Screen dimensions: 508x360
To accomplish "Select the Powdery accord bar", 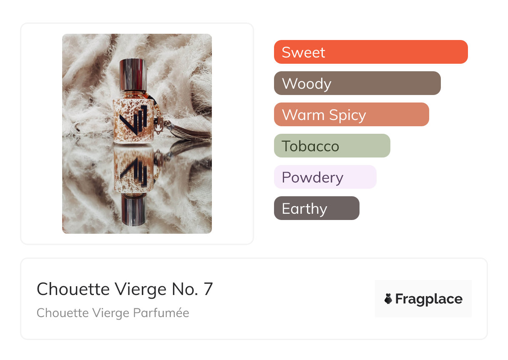I will (x=325, y=177).
